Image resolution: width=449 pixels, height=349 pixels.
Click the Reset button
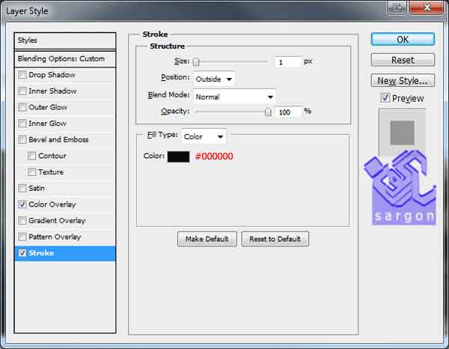(403, 60)
